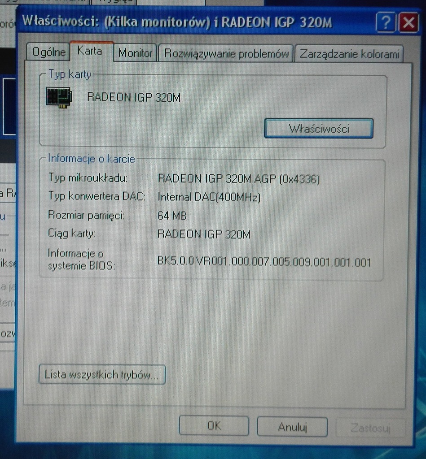Select the chip type value RADEON IGP 320M AGP (0x4336)

click(x=238, y=178)
